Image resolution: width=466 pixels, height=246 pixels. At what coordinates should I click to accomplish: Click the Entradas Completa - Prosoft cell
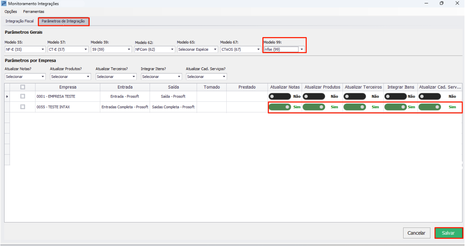pyautogui.click(x=125, y=107)
